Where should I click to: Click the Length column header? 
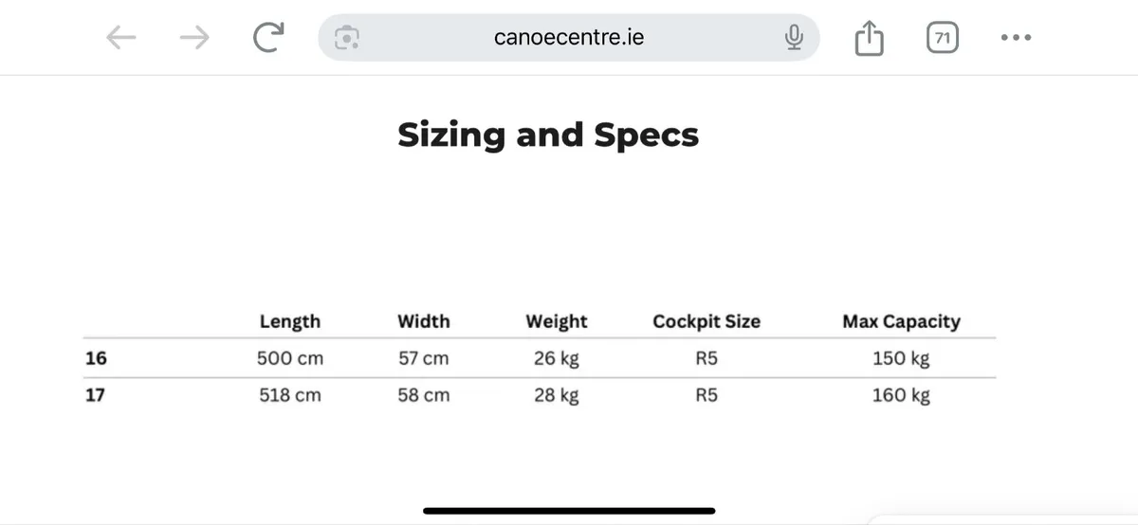click(289, 321)
